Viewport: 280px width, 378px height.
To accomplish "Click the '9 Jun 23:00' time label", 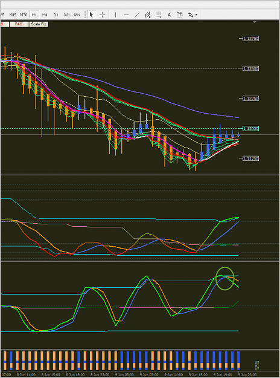I will point(247,375).
